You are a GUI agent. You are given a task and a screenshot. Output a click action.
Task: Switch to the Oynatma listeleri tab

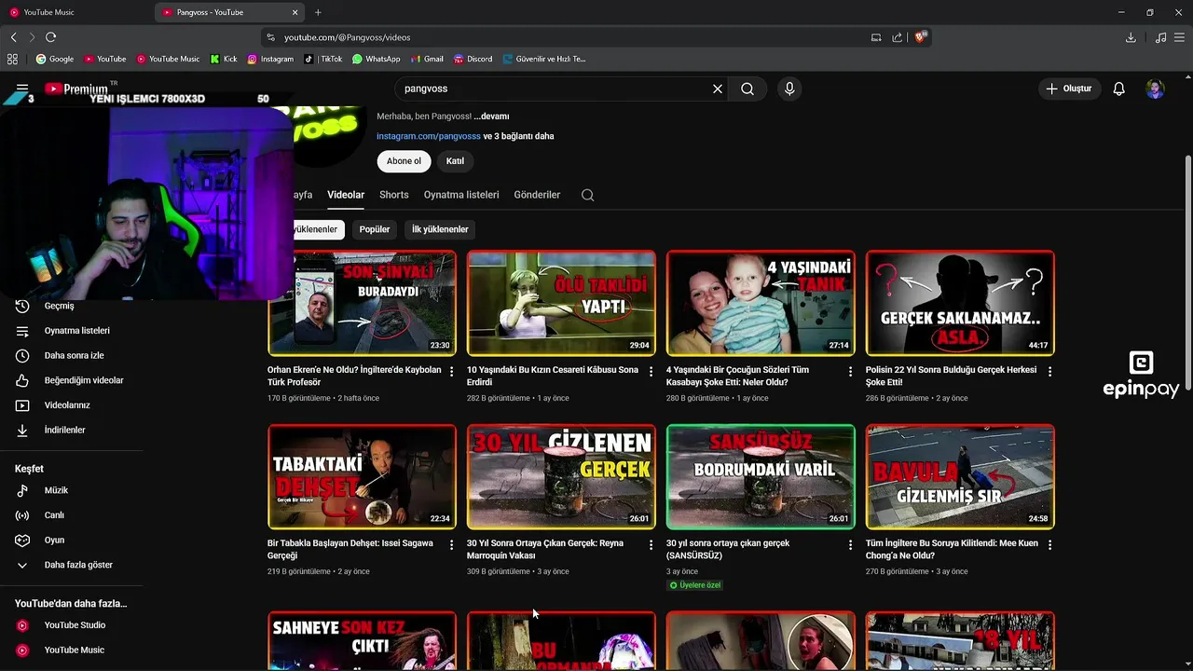pyautogui.click(x=461, y=195)
